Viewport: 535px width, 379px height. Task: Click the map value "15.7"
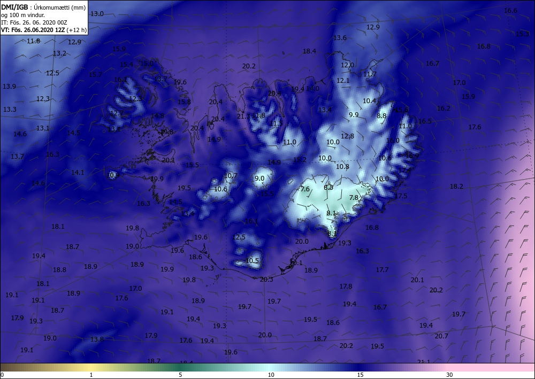[95, 74]
